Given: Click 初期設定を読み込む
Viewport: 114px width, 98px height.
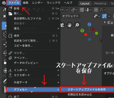Looking at the screenshot, I should pos(80,94).
